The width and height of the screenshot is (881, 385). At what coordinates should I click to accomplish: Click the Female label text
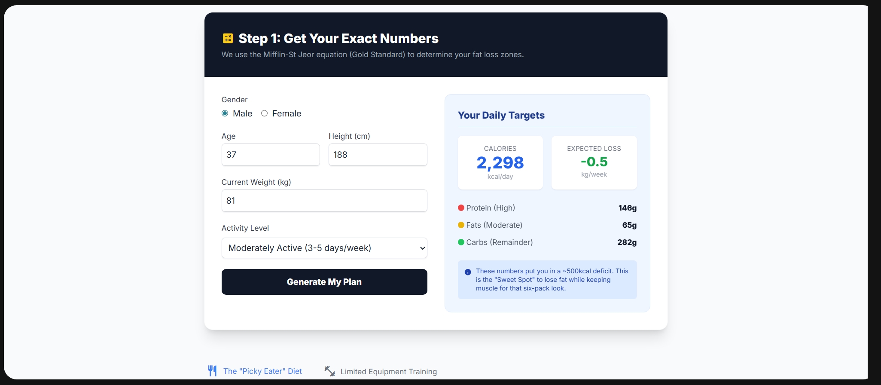287,113
